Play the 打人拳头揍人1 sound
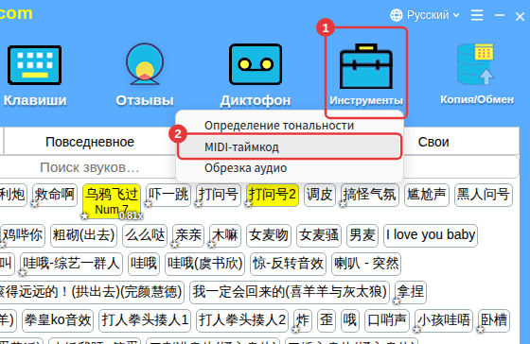The height and width of the screenshot is (344, 530). point(145,320)
